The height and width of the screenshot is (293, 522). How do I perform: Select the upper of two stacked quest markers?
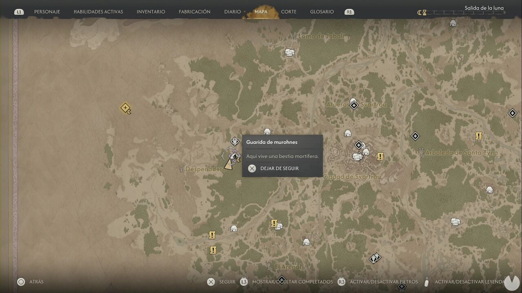click(x=212, y=235)
